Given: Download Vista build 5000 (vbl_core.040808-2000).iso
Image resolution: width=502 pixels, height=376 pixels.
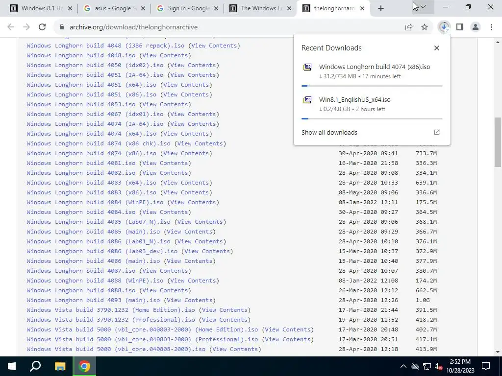Looking at the screenshot, I should pos(116,349).
